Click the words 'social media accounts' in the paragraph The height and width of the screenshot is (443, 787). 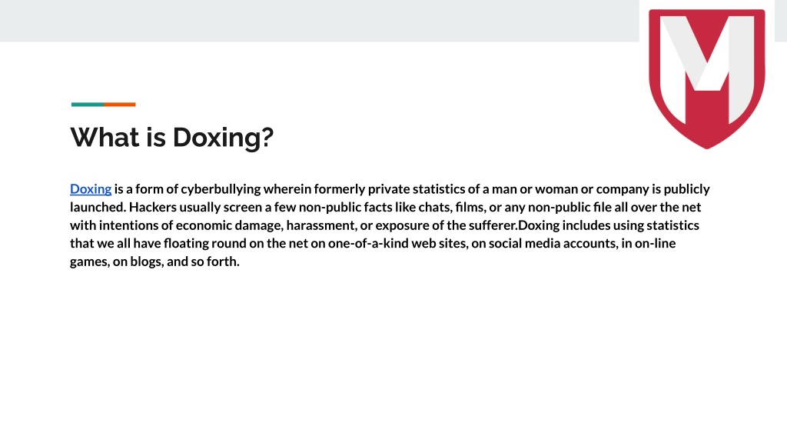553,244
